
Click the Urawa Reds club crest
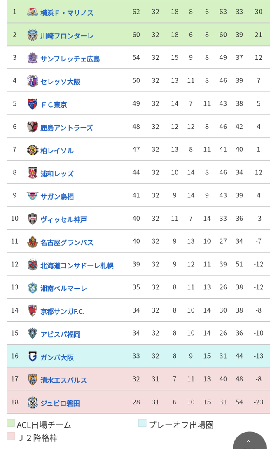[x=33, y=173]
